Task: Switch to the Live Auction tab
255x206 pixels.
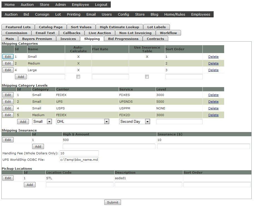Action: click(x=100, y=33)
